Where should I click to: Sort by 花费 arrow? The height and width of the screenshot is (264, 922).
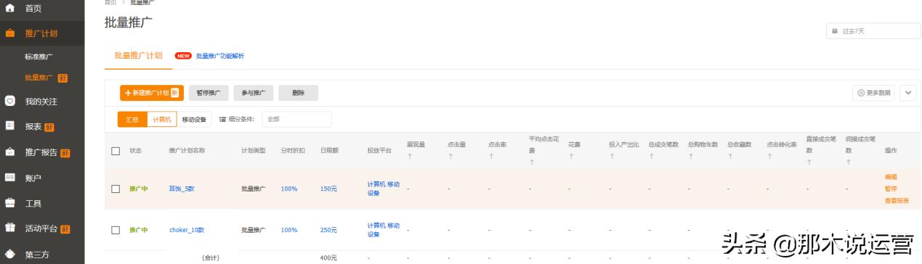tap(571, 156)
